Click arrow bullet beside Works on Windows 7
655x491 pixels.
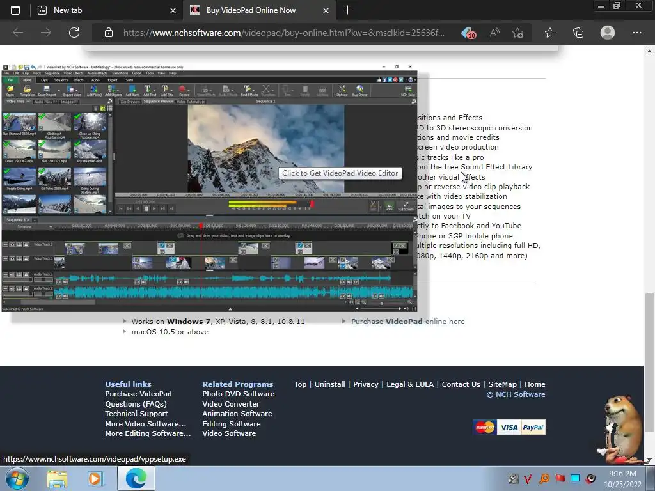[125, 321]
